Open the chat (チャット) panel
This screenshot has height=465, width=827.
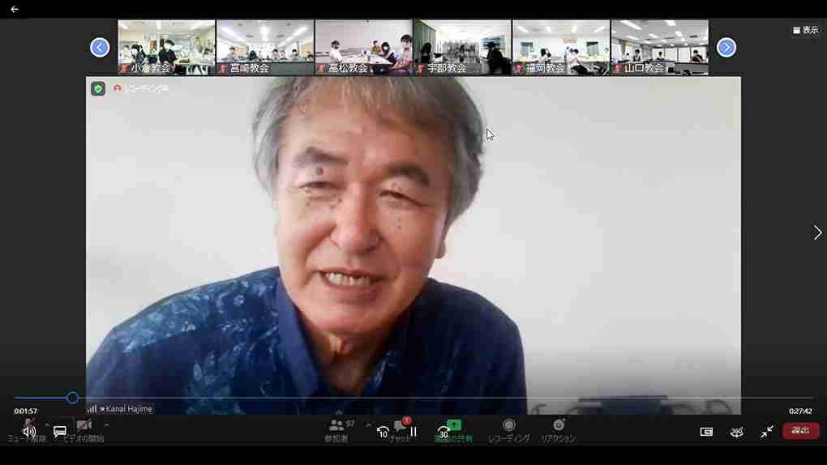point(400,429)
